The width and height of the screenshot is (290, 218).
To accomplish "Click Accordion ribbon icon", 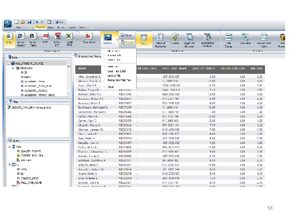I will [x=245, y=39].
